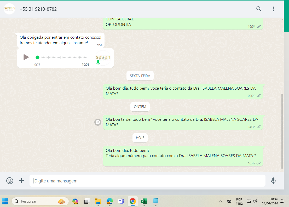Open the attach plus menu
The image size is (289, 207).
[x=21, y=181]
